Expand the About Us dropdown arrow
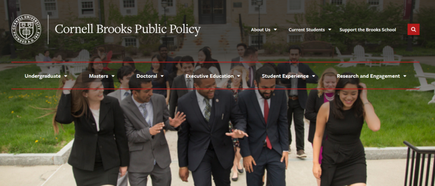Image resolution: width=435 pixels, height=186 pixels. tap(275, 30)
